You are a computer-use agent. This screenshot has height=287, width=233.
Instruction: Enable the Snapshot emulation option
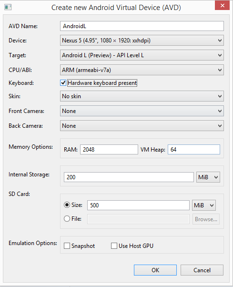[x=67, y=246]
